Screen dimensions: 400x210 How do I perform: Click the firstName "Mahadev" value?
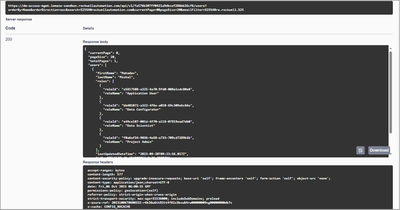pyautogui.click(x=128, y=73)
